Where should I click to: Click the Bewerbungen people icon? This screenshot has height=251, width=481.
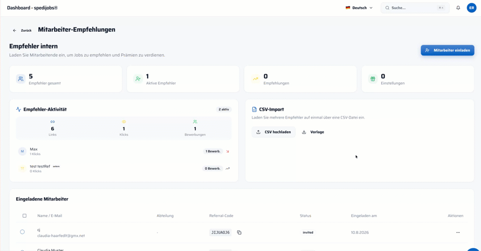click(x=195, y=122)
